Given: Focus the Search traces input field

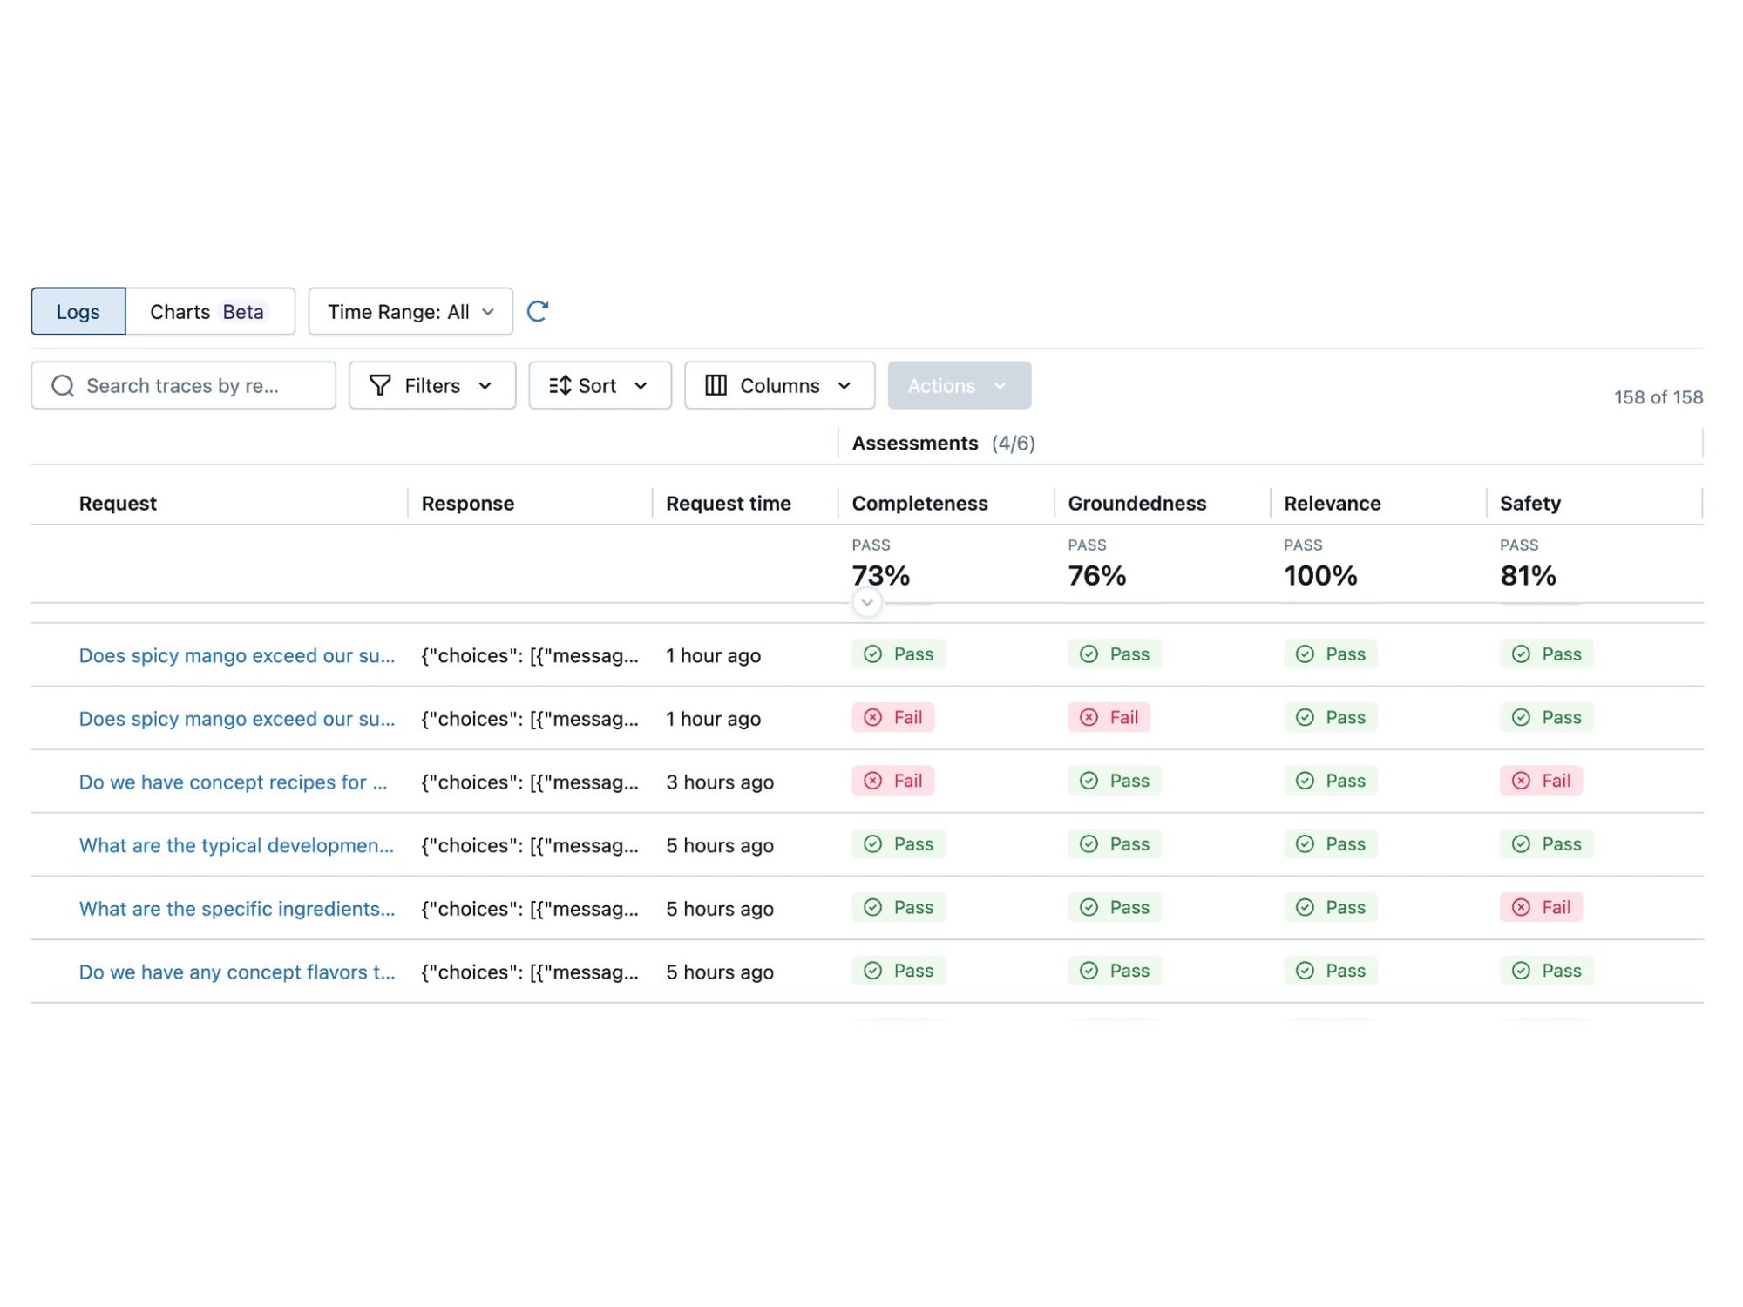Looking at the screenshot, I should pos(183,385).
